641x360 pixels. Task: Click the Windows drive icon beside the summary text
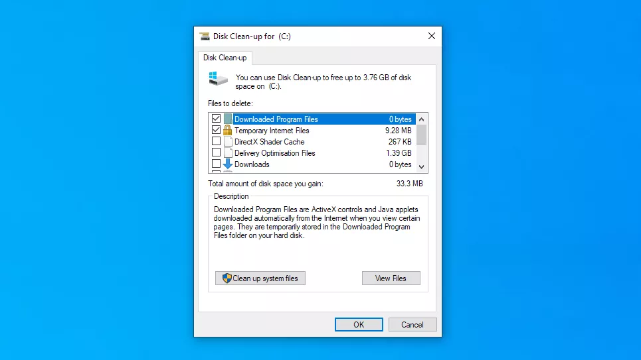pos(218,78)
